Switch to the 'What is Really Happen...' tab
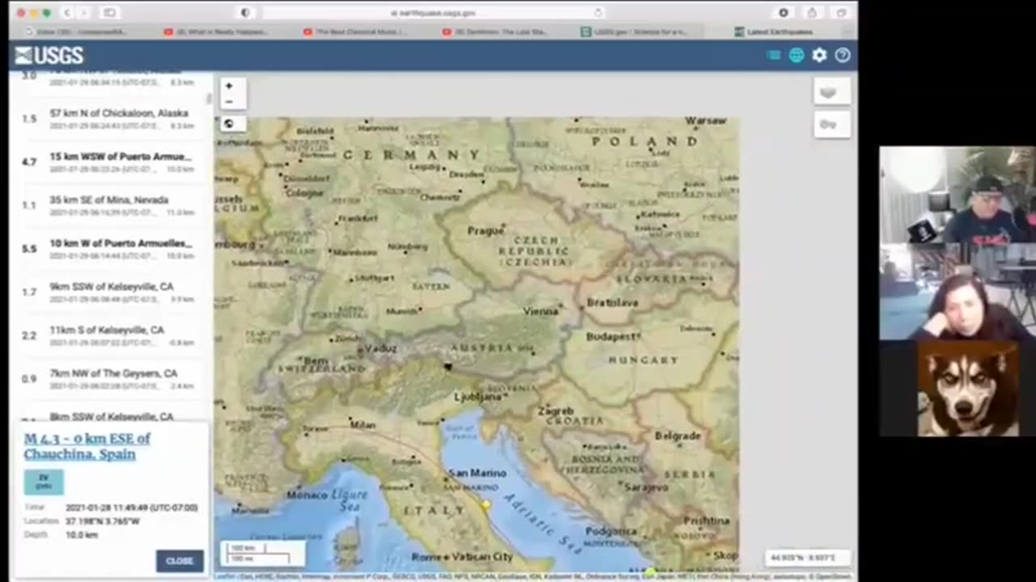This screenshot has width=1036, height=582. [x=216, y=32]
